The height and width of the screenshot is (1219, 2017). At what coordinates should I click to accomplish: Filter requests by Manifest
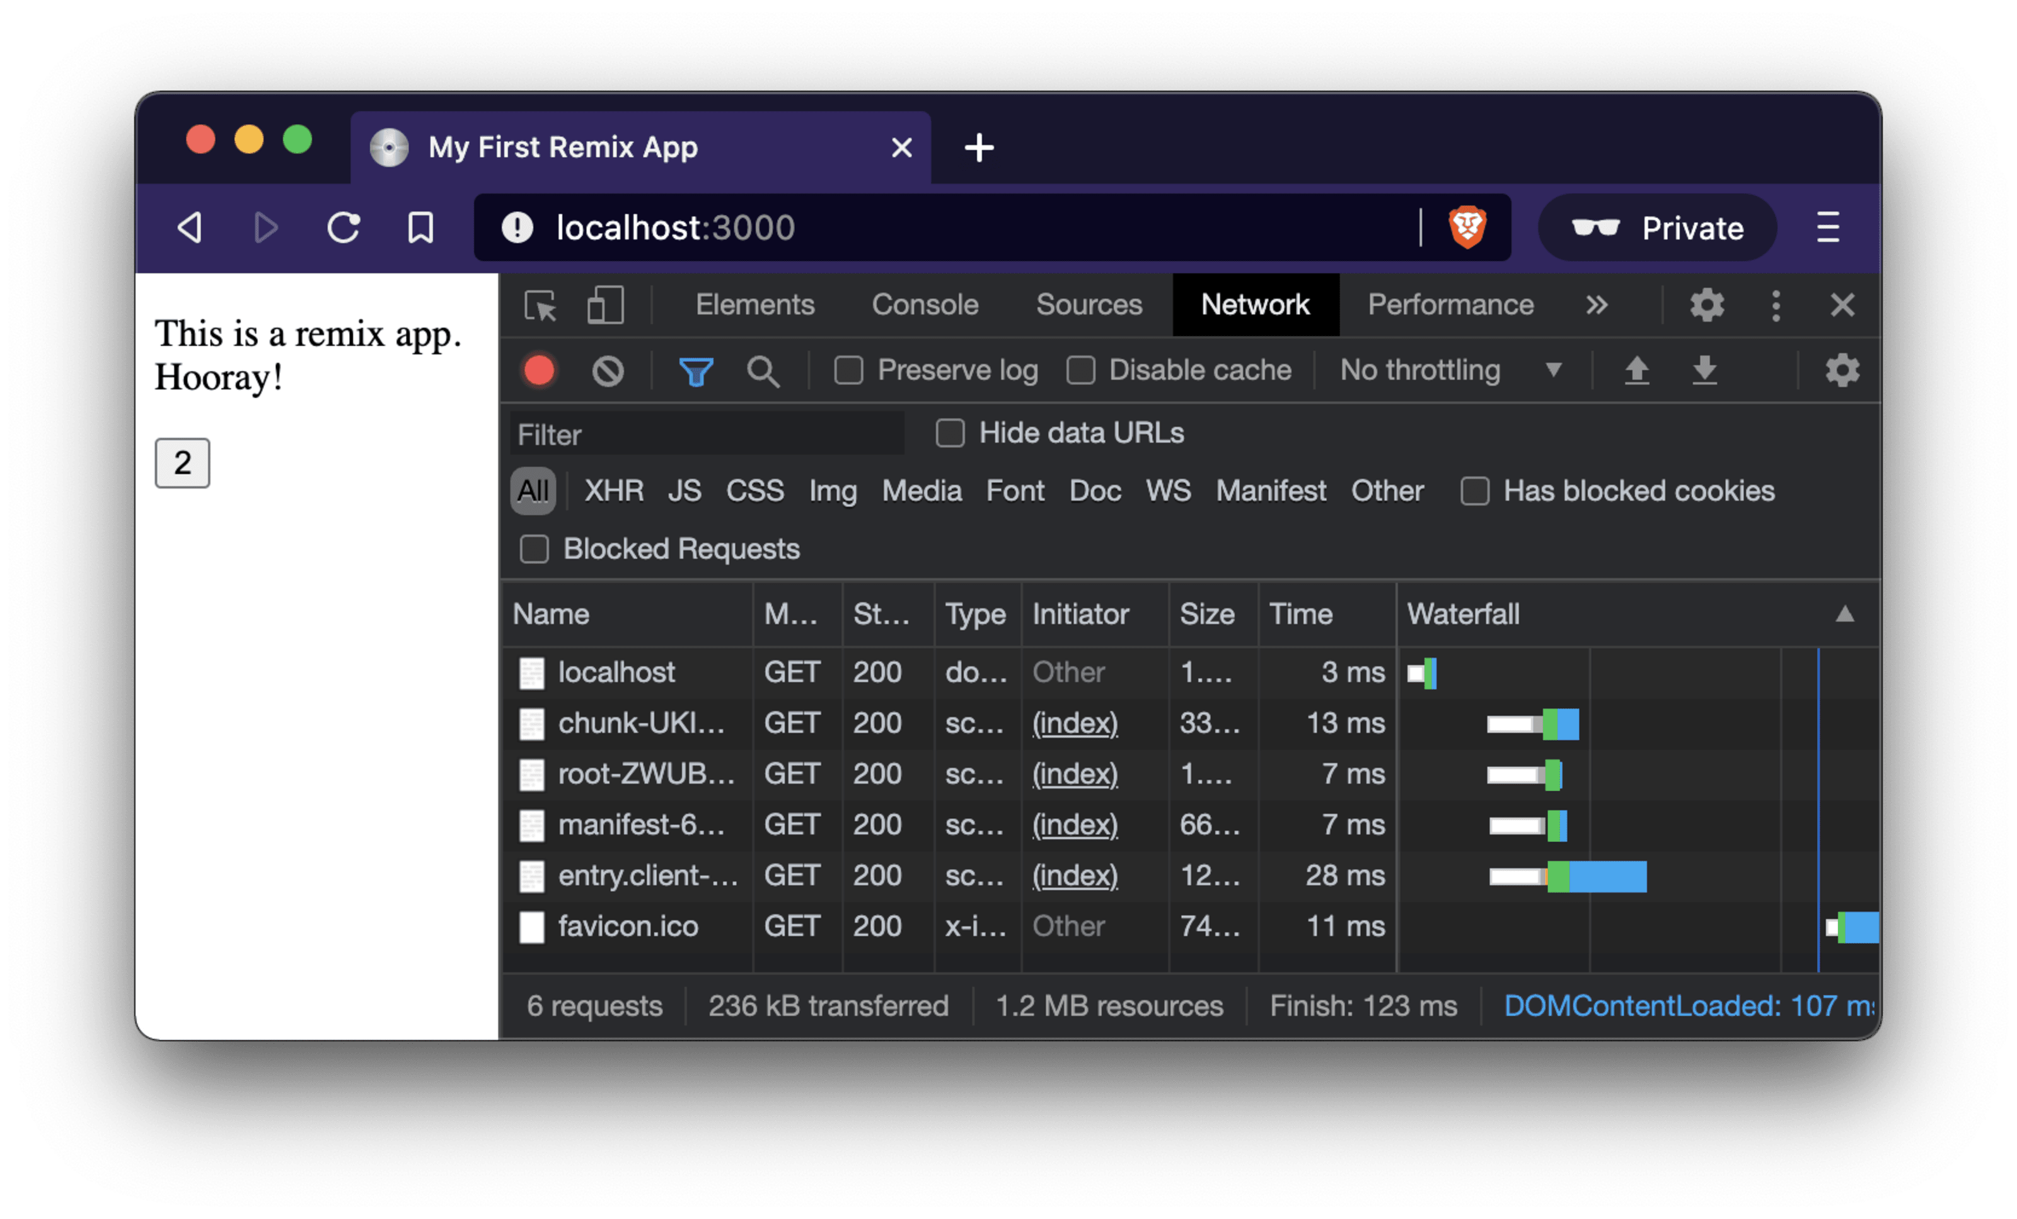pos(1271,491)
